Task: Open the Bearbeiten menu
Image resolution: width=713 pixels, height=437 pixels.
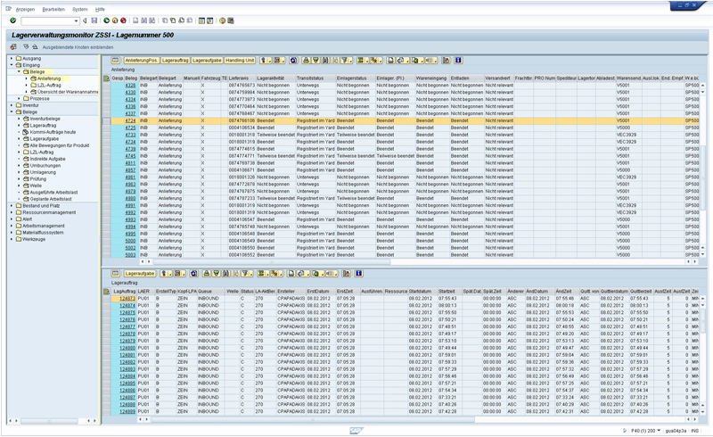Action: [53, 9]
